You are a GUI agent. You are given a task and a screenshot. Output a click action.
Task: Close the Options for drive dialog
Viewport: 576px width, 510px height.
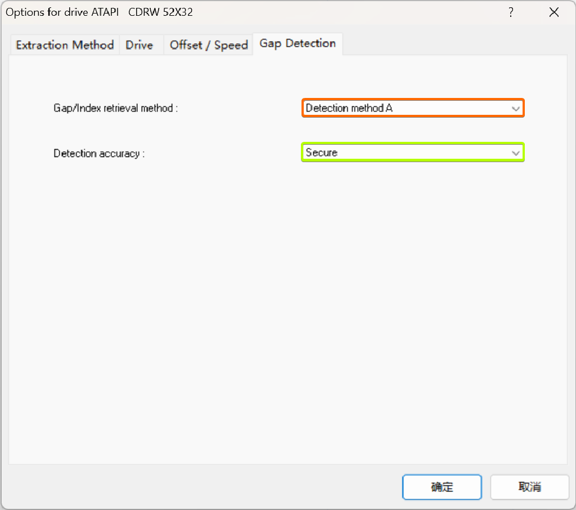tap(554, 12)
